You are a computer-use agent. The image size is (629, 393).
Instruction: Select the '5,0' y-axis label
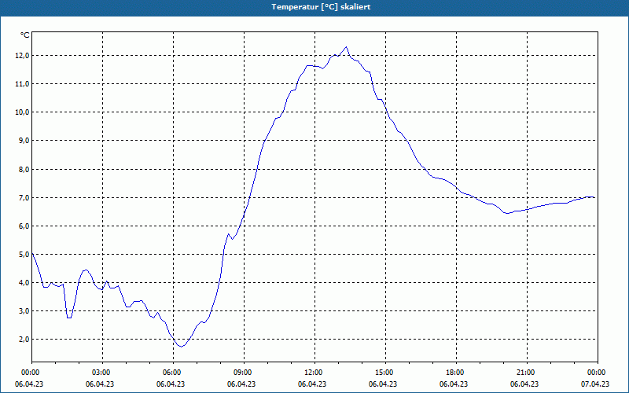pyautogui.click(x=24, y=254)
